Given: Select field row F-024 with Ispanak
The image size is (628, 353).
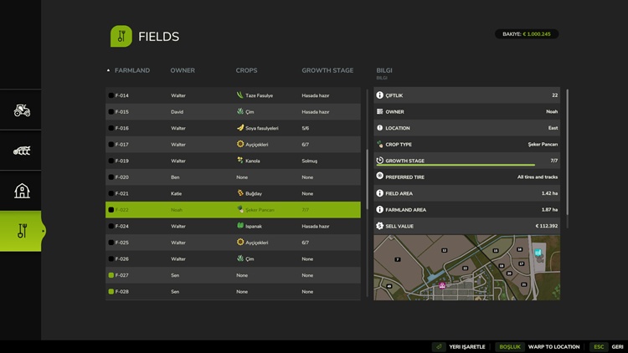Looking at the screenshot, I should point(233,226).
